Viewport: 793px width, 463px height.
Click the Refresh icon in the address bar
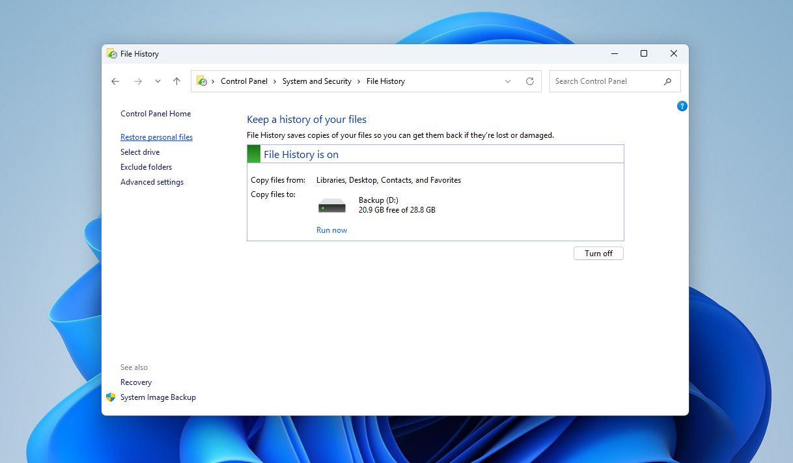529,81
